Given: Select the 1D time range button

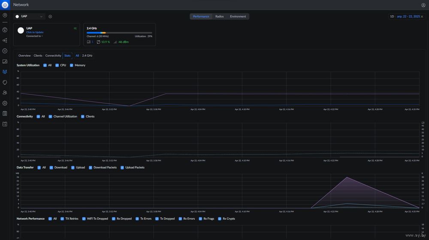Looking at the screenshot, I should point(392,16).
